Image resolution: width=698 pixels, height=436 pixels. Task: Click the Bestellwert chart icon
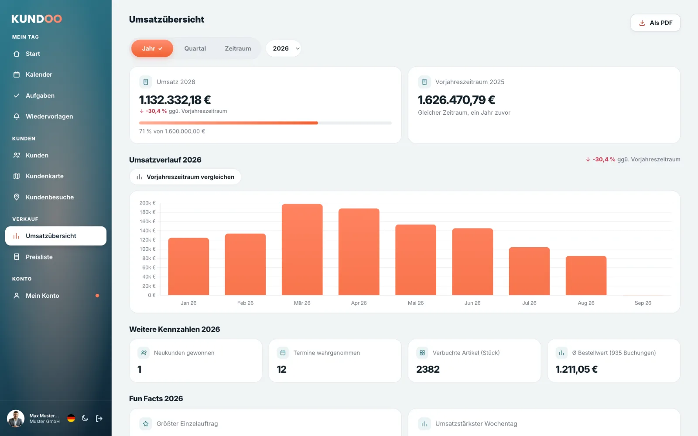pos(561,353)
